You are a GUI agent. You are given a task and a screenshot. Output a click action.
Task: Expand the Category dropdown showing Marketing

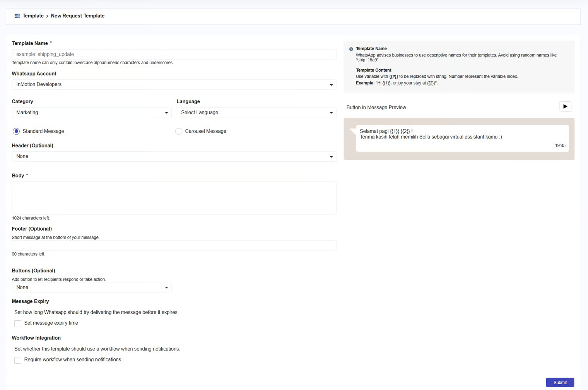point(91,113)
